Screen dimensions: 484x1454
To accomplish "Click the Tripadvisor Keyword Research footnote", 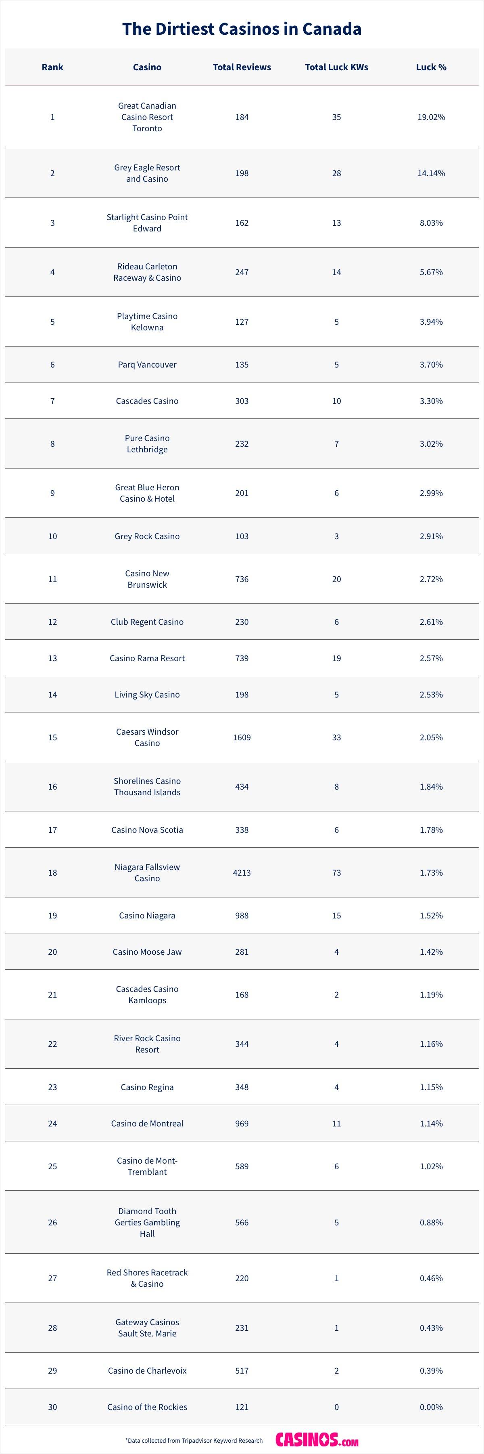I will 194,1440.
